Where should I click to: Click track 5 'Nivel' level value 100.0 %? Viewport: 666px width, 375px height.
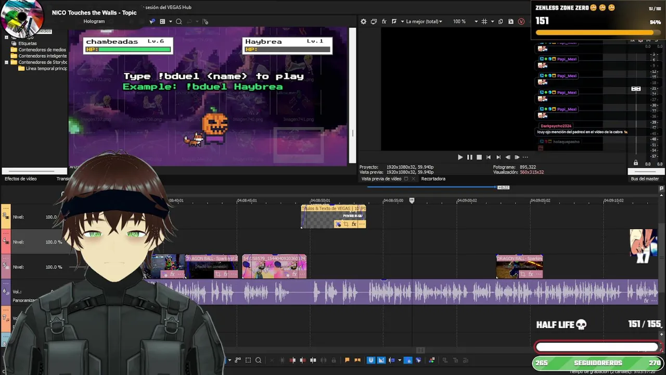[54, 267]
